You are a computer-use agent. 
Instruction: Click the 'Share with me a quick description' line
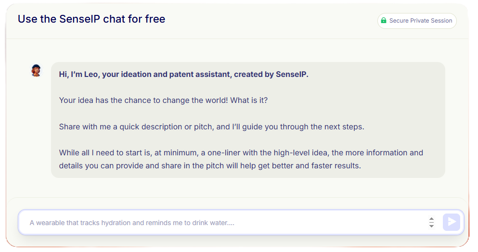(212, 127)
